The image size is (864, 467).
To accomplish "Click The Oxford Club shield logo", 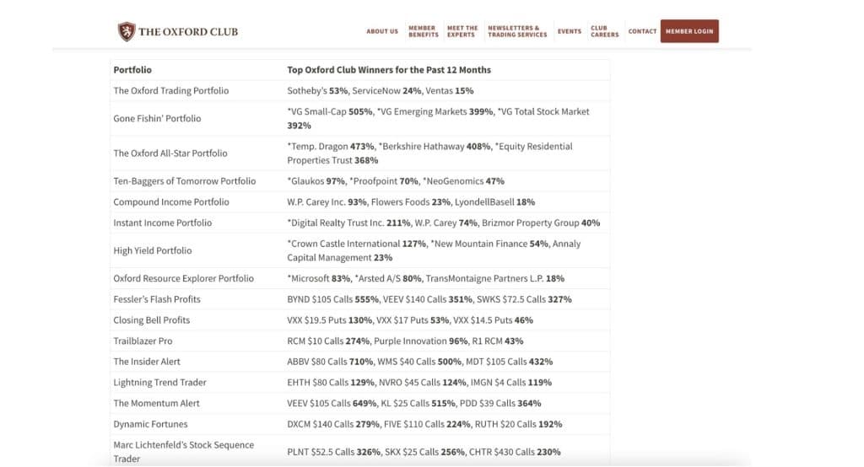I will 127,31.
